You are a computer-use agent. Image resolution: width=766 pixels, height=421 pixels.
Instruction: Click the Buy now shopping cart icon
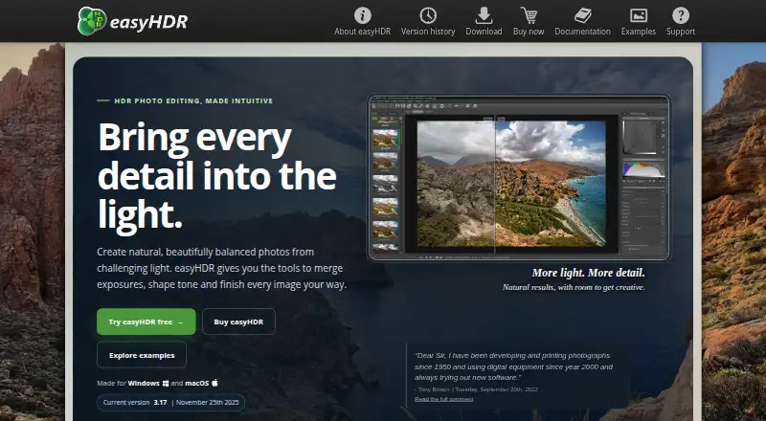click(529, 15)
